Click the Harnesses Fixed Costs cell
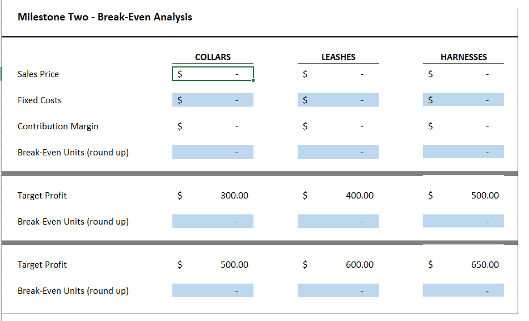 click(463, 100)
